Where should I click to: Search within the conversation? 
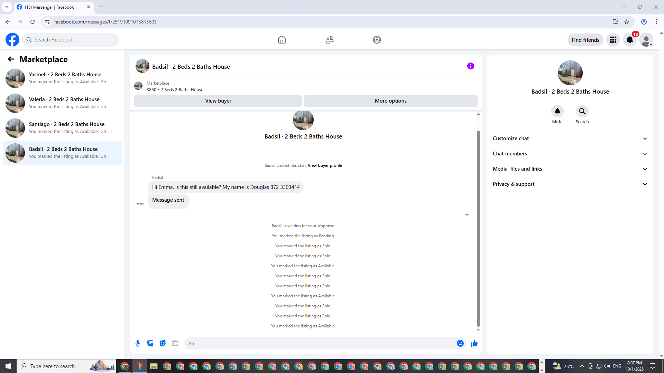582,111
